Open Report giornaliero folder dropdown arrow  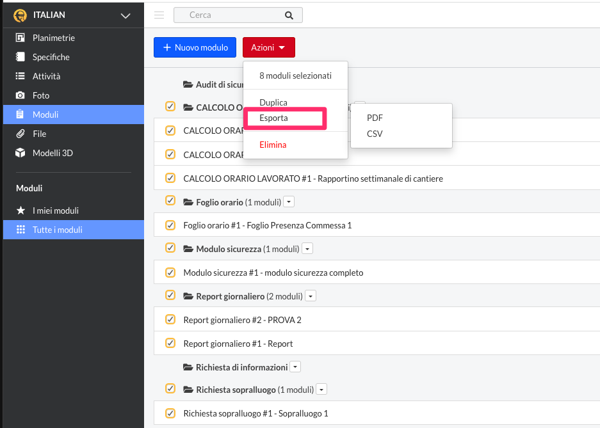[311, 296]
